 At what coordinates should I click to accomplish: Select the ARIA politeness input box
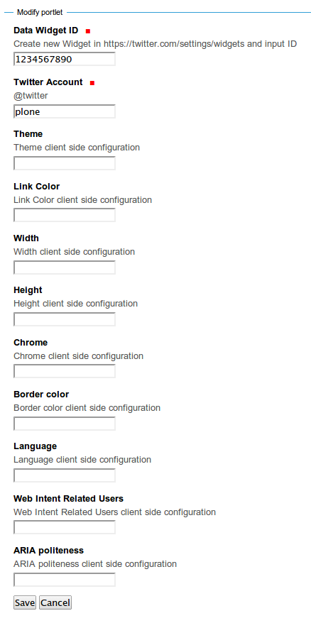65,580
